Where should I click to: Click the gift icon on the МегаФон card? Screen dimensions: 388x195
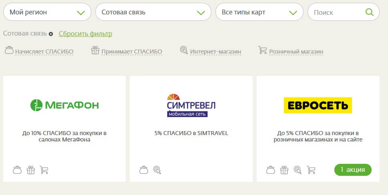[31, 170]
